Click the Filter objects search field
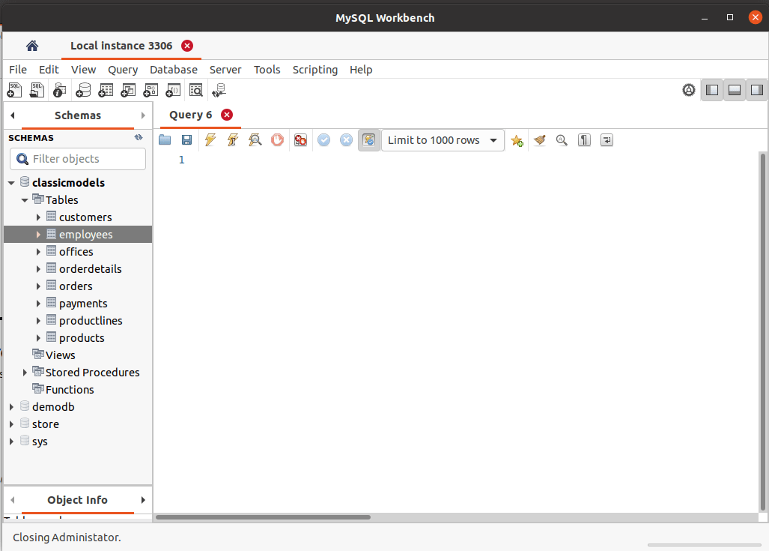The width and height of the screenshot is (769, 551). point(86,159)
